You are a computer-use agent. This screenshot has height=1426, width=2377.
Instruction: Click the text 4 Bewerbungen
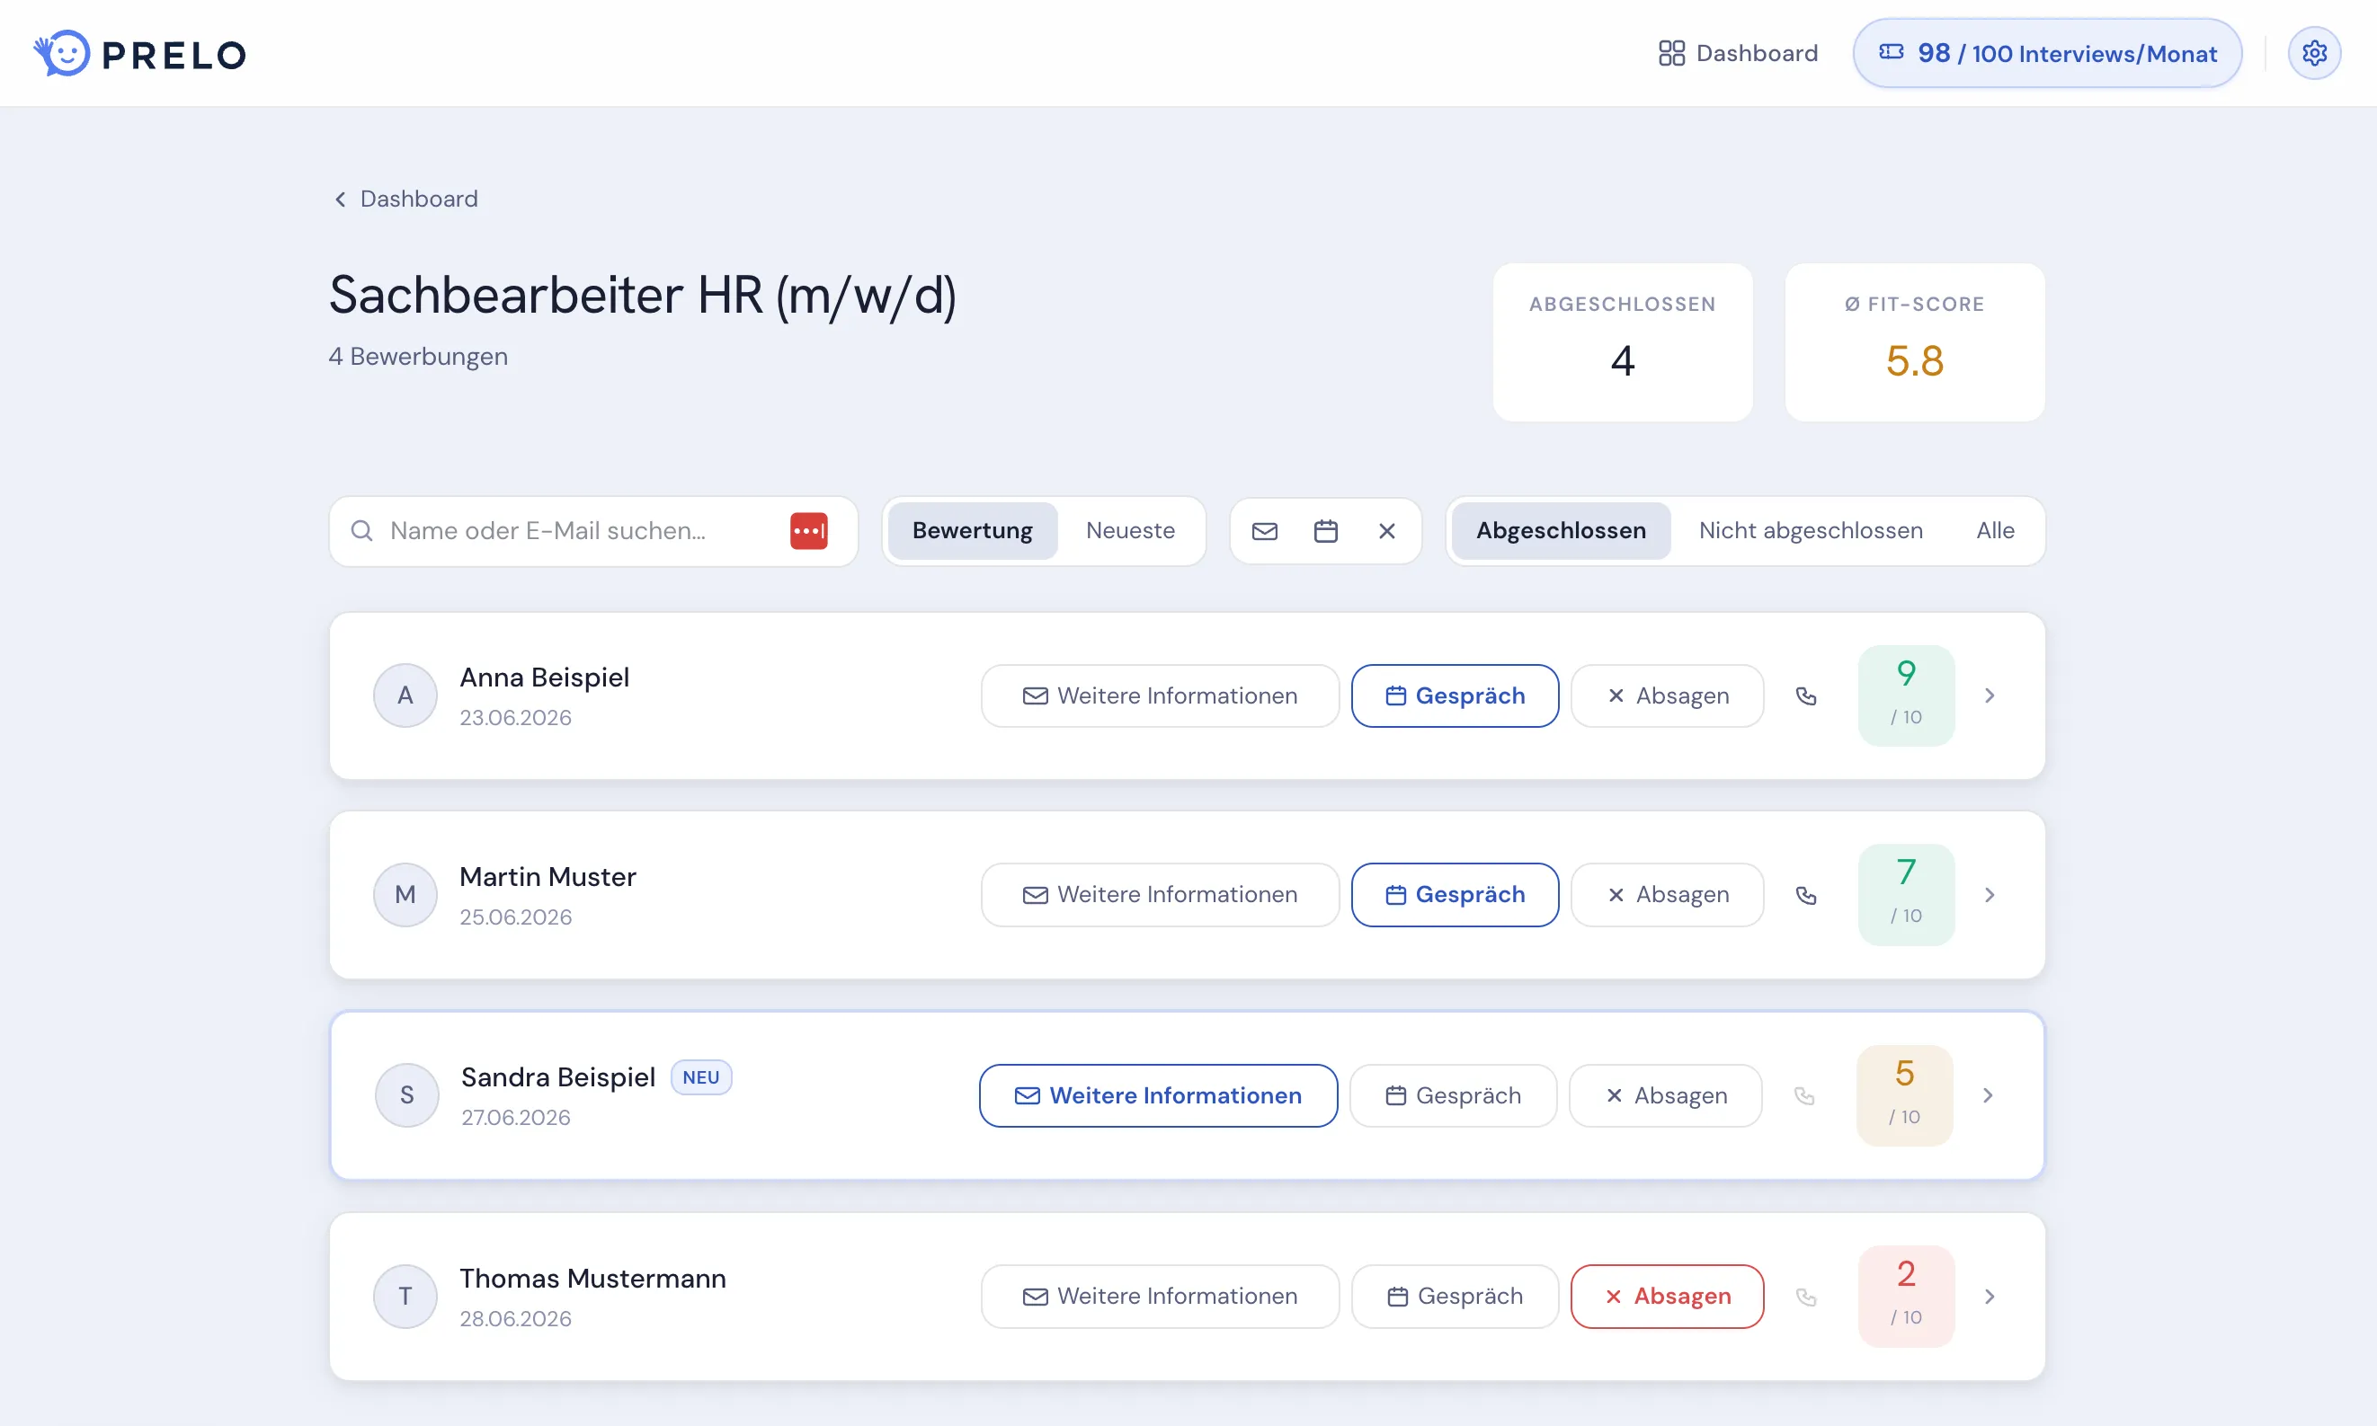coord(418,357)
